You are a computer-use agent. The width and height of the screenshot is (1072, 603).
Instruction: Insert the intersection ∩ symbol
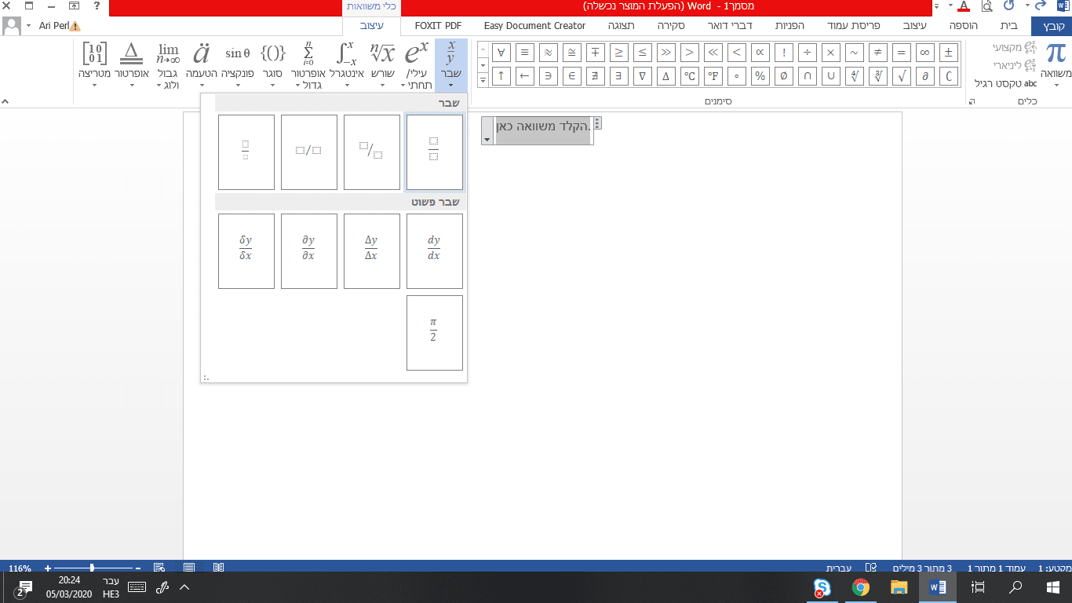click(x=808, y=77)
